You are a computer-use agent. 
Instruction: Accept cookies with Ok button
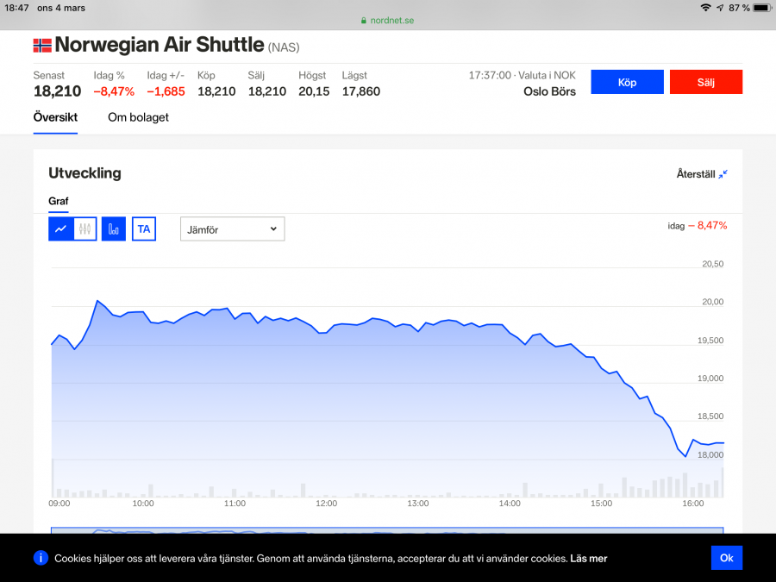pos(726,558)
